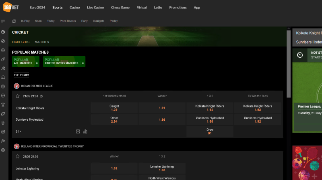Open the Outrights tab
This screenshot has width=322, height=180.
99,21
